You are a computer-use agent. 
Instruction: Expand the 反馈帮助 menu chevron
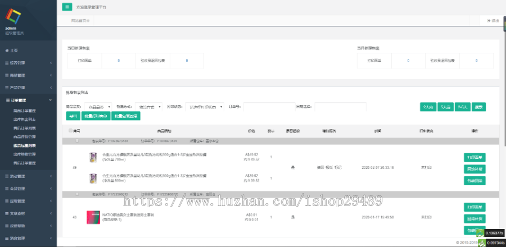point(51,226)
